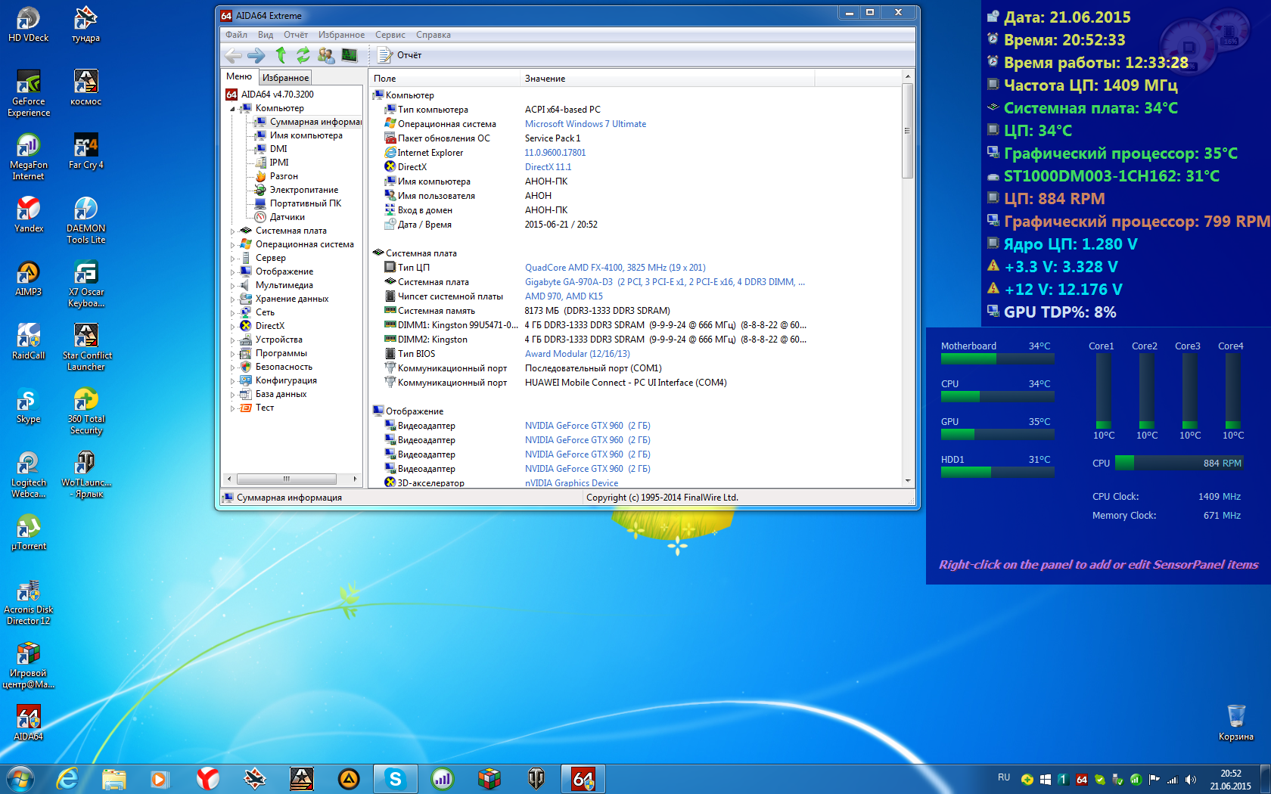Select the DAEMON Tools Lite desktop icon
The image size is (1271, 794).
85,222
